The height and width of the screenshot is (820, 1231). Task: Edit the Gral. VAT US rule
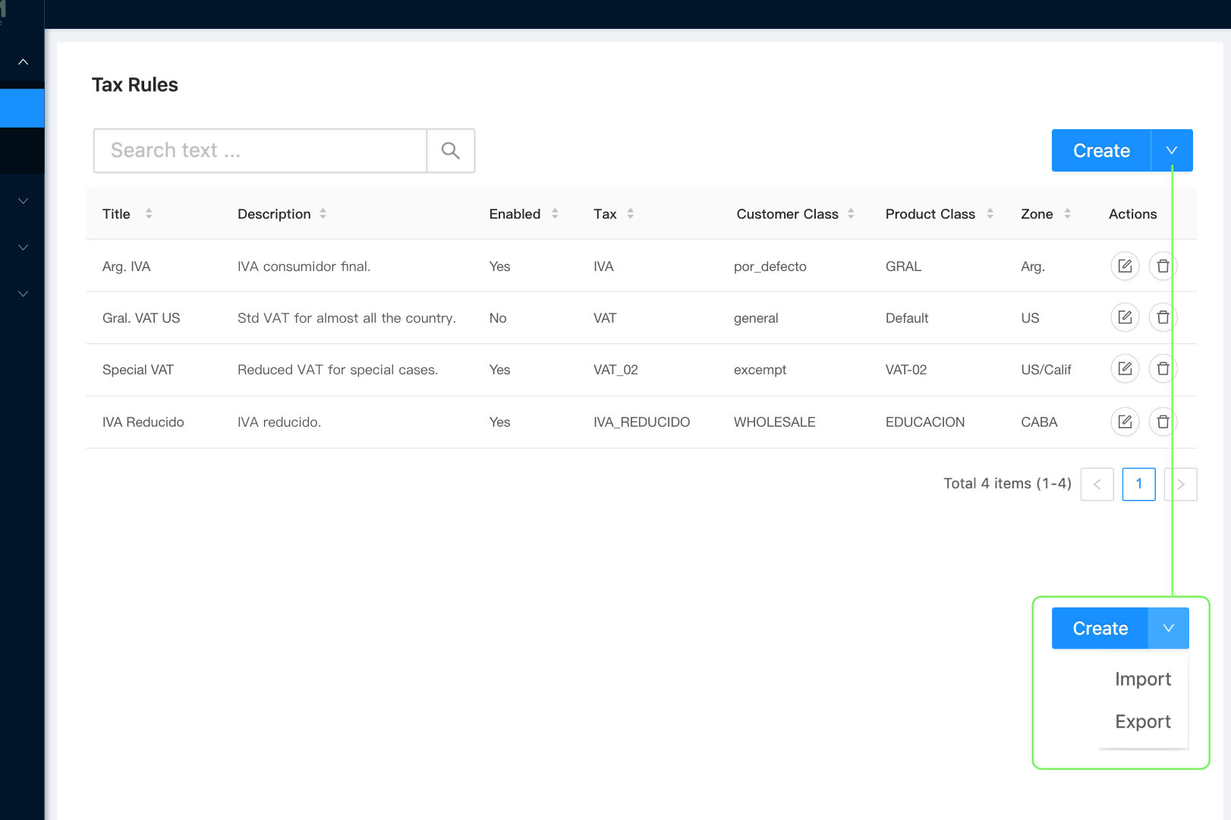pos(1125,317)
